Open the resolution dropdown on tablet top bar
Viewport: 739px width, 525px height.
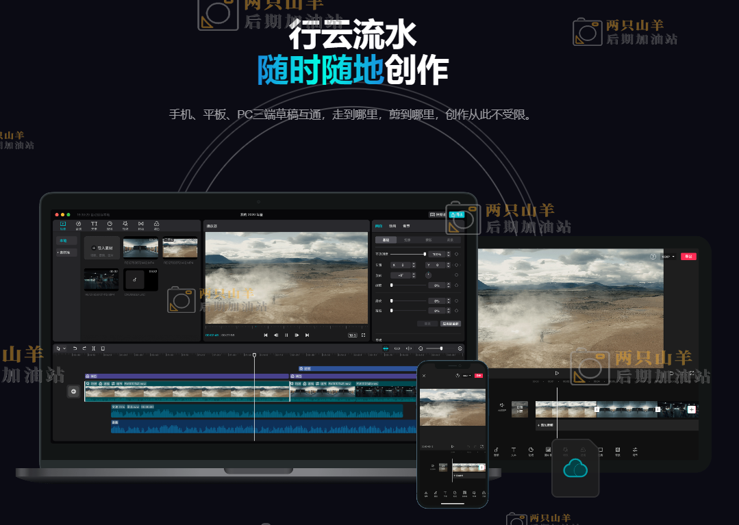668,257
